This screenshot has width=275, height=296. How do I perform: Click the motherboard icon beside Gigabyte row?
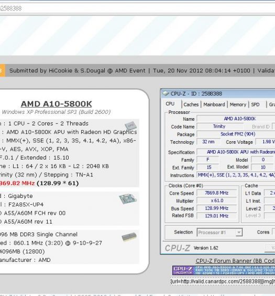pos(128,199)
